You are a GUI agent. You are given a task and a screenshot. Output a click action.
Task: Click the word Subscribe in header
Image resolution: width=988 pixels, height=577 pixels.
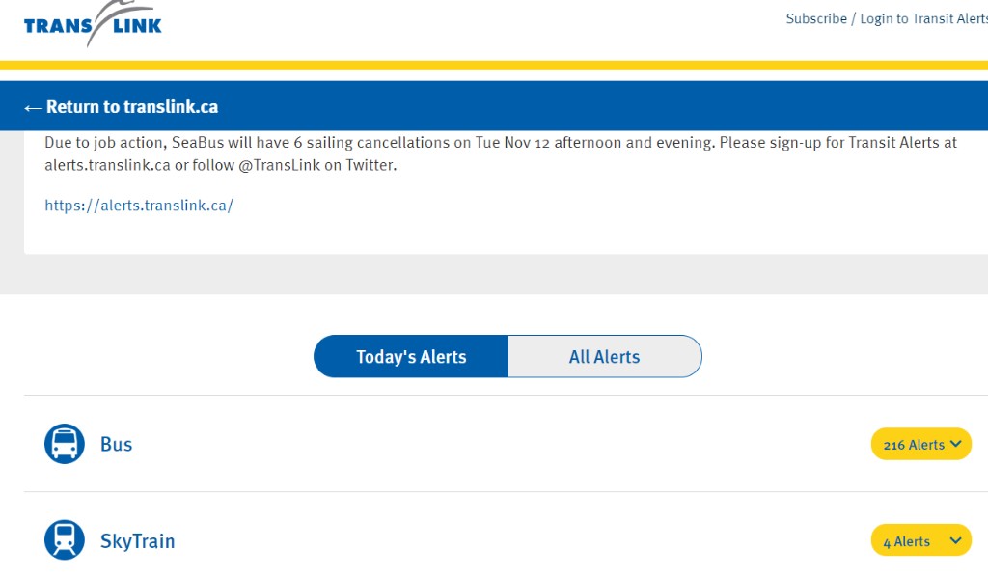(x=816, y=19)
